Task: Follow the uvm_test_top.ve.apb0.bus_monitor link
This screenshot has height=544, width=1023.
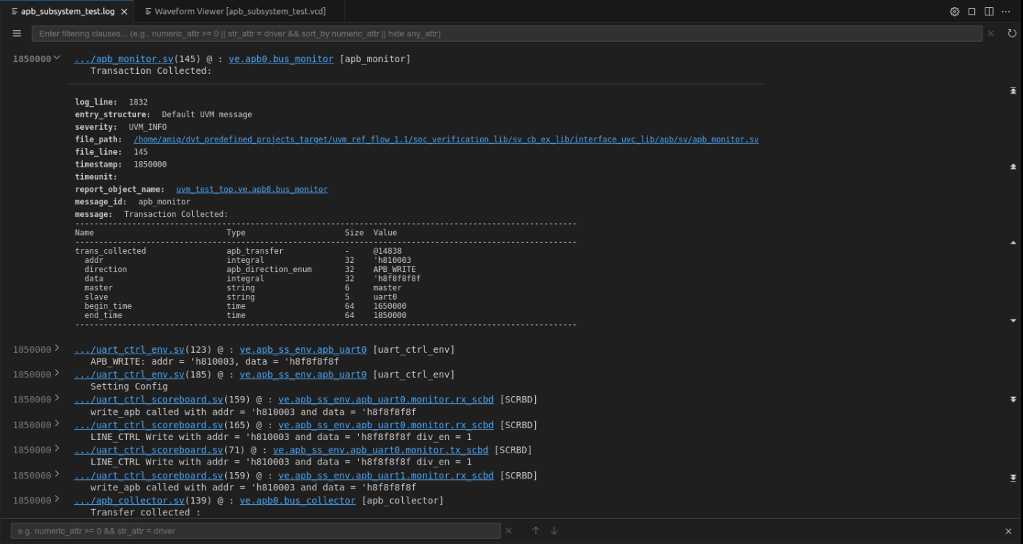Action: [252, 189]
